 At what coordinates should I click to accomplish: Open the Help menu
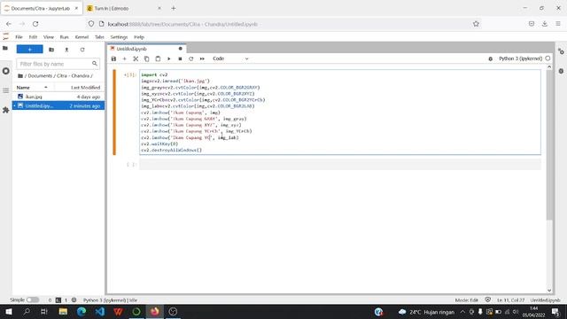pos(139,37)
